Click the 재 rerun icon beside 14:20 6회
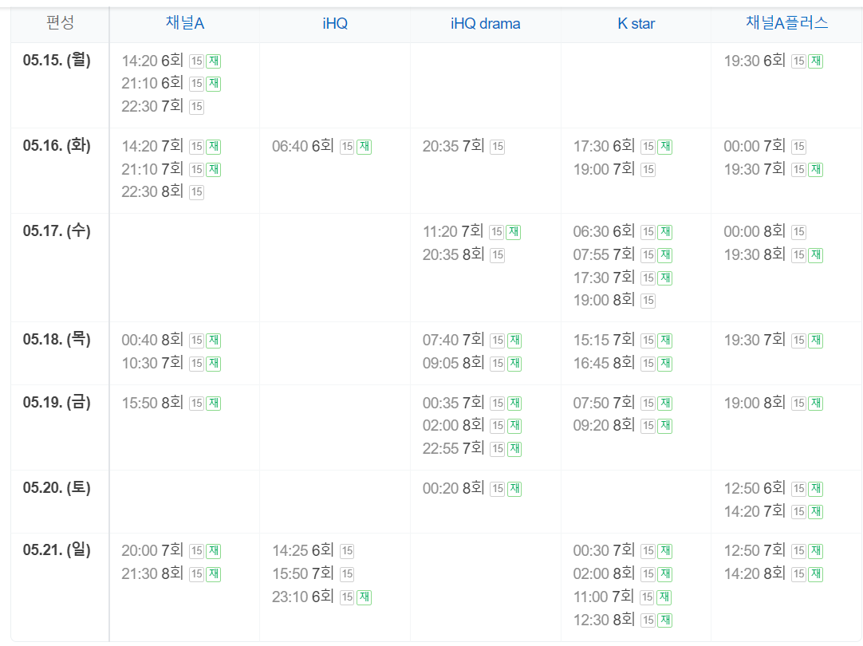Viewport: 863px width, 646px height. pos(214,61)
